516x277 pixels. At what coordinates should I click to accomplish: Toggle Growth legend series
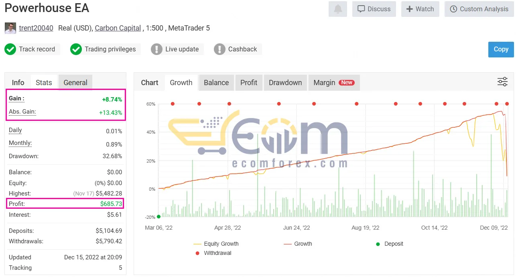click(x=298, y=244)
